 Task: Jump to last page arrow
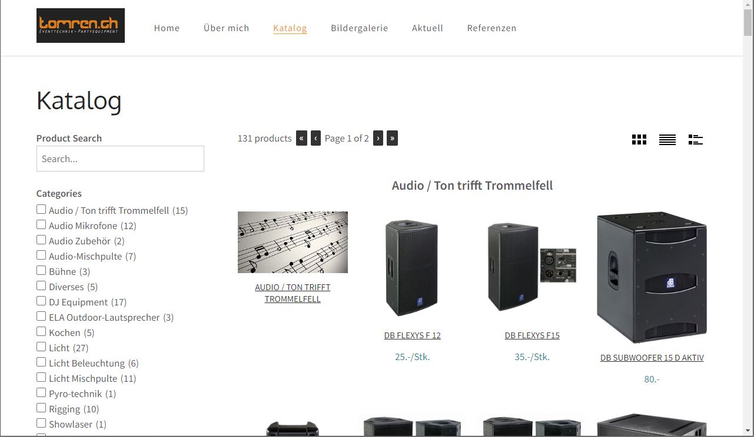(x=393, y=139)
